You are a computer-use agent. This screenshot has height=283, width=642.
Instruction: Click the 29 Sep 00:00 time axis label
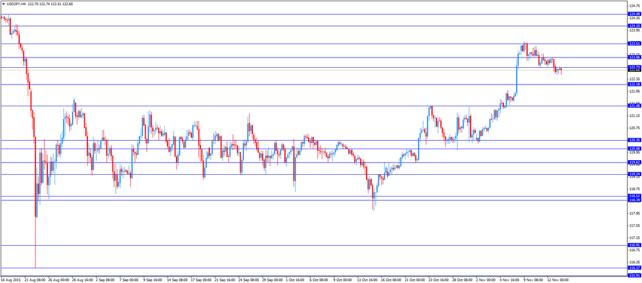(x=273, y=280)
